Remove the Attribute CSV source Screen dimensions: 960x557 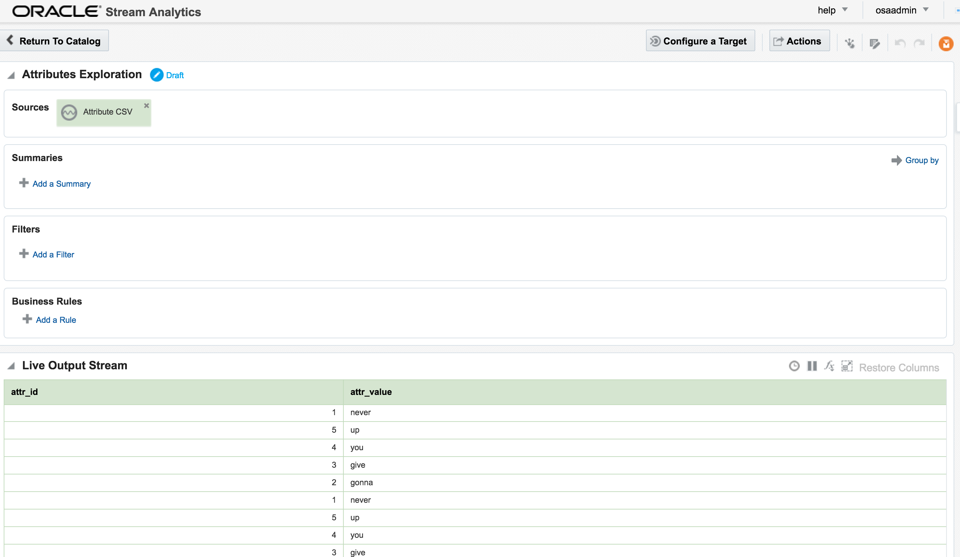click(x=146, y=105)
